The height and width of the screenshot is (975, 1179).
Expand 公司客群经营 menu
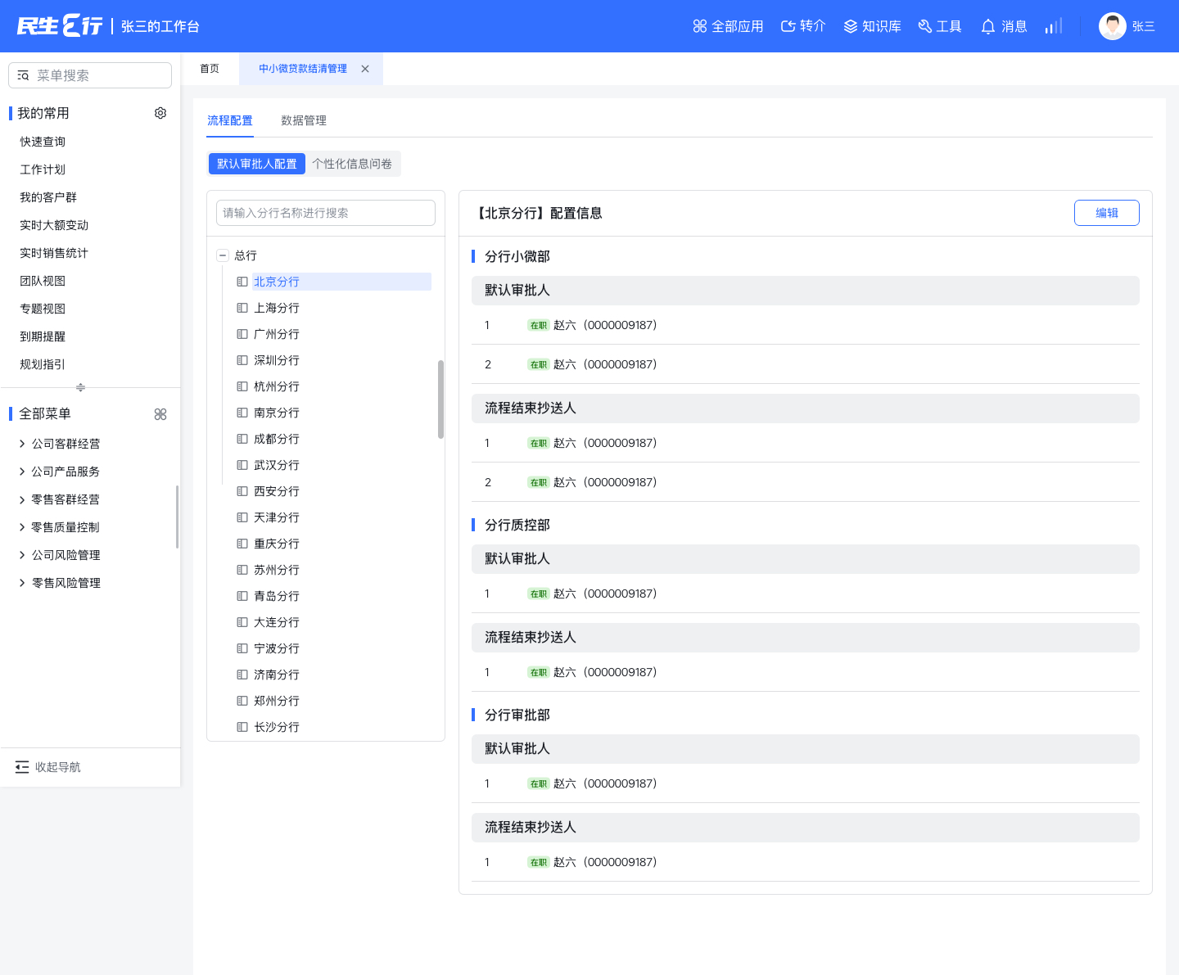tap(22, 444)
